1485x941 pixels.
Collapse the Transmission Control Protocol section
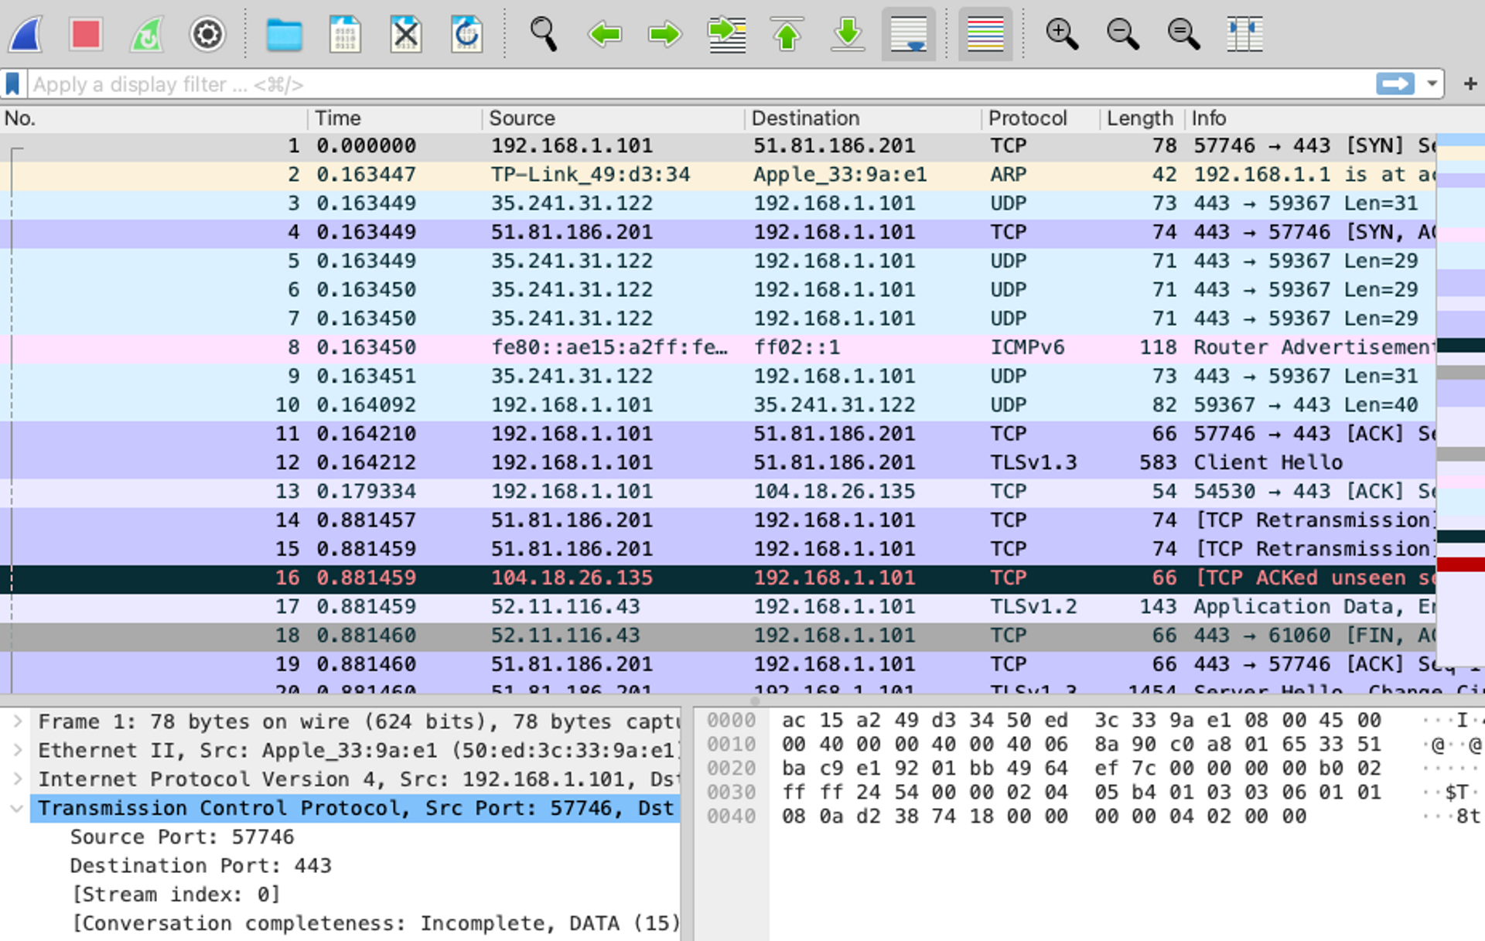(17, 808)
